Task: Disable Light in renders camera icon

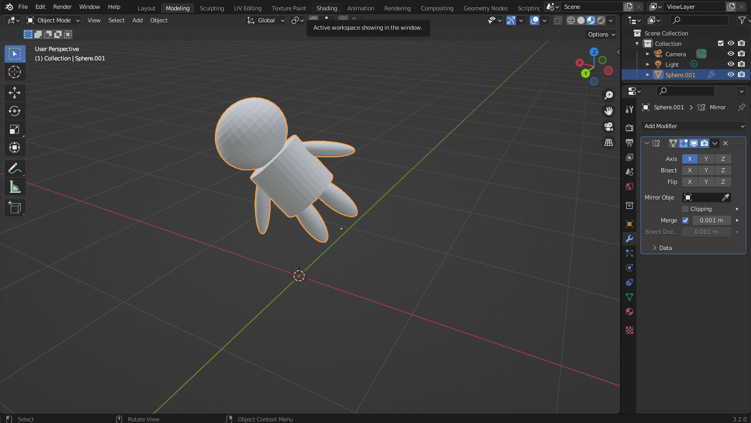Action: pyautogui.click(x=742, y=64)
